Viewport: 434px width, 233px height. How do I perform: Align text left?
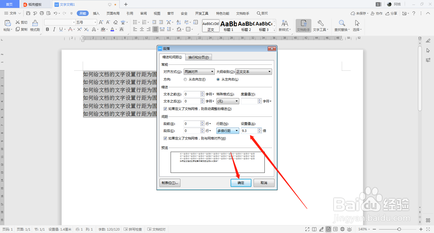pyautogui.click(x=135, y=29)
